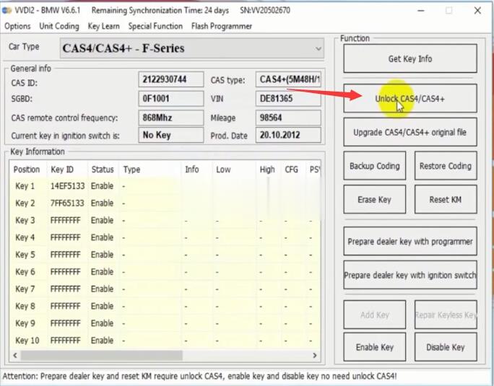Click the SGBD field 0F1001
This screenshot has height=386, width=494.
click(x=170, y=99)
